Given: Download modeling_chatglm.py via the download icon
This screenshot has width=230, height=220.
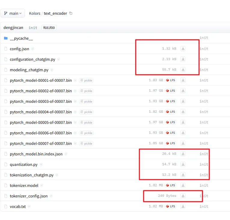Looking at the screenshot, I should coord(183,70).
